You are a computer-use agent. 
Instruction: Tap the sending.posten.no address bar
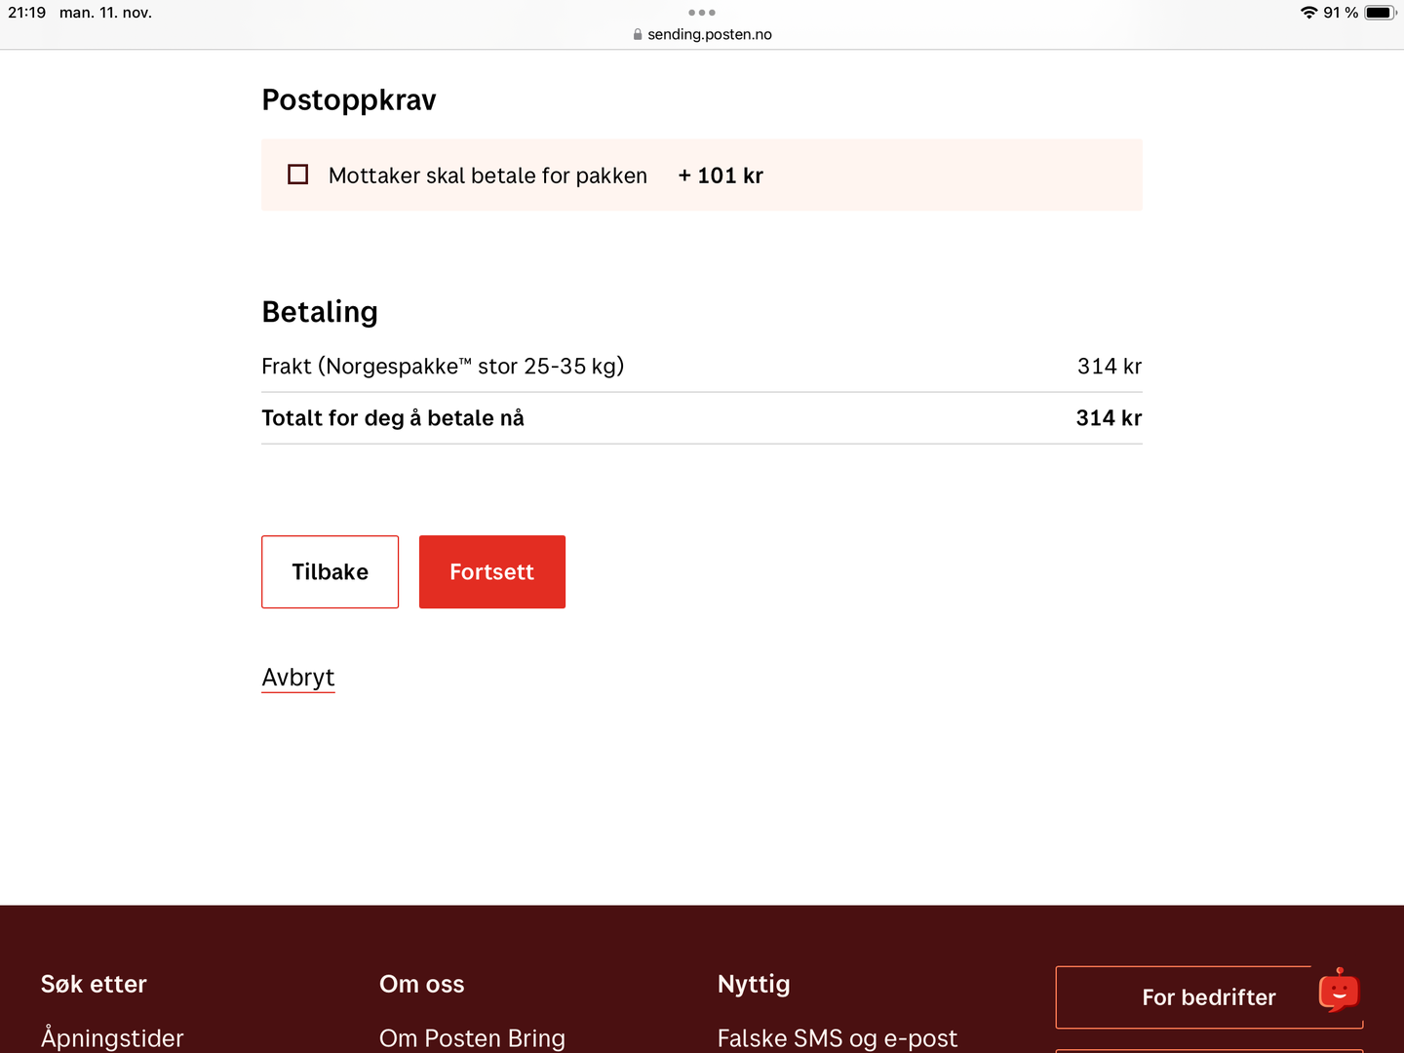coord(709,34)
